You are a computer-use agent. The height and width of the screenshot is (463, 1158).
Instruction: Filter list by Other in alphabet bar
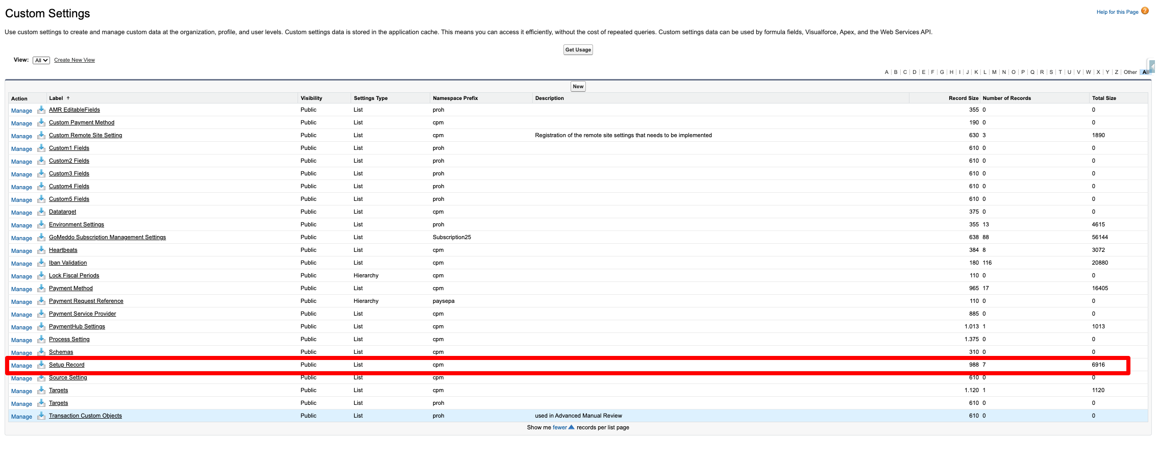pyautogui.click(x=1130, y=72)
